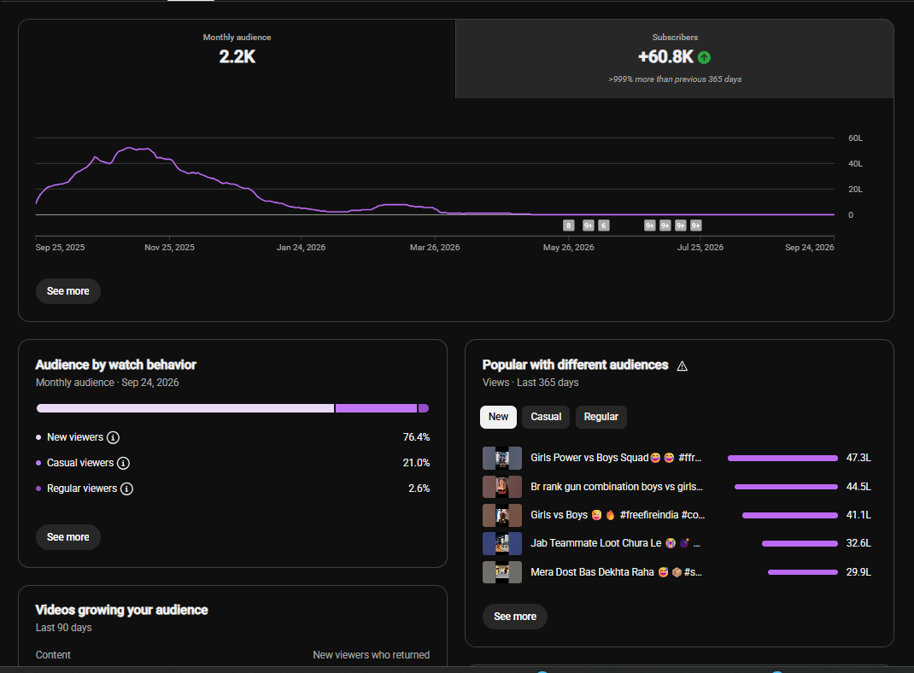Click the chart marker labeled 8
The image size is (914, 673).
[569, 225]
